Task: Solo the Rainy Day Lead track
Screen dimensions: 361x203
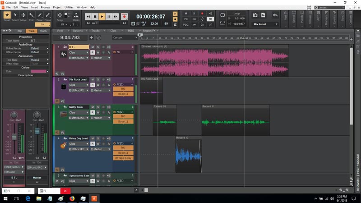Action: tap(98, 138)
